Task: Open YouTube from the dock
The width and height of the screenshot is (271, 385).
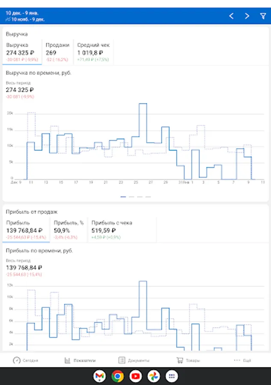Action: pos(136,376)
